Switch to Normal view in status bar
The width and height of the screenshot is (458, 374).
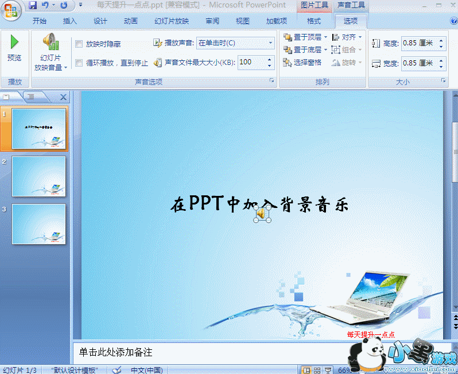coord(306,371)
